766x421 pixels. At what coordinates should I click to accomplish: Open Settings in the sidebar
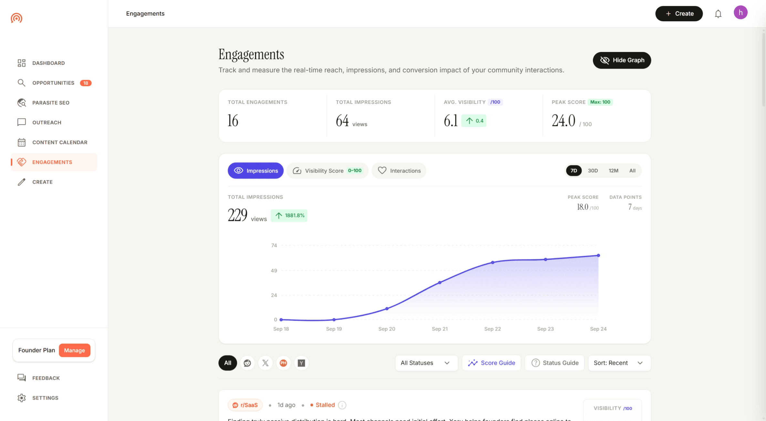[x=54, y=398]
